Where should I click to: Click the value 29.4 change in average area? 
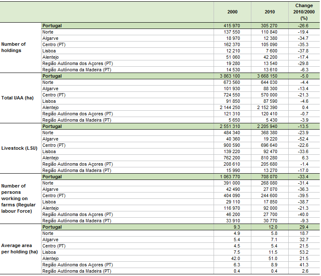(x=304, y=227)
